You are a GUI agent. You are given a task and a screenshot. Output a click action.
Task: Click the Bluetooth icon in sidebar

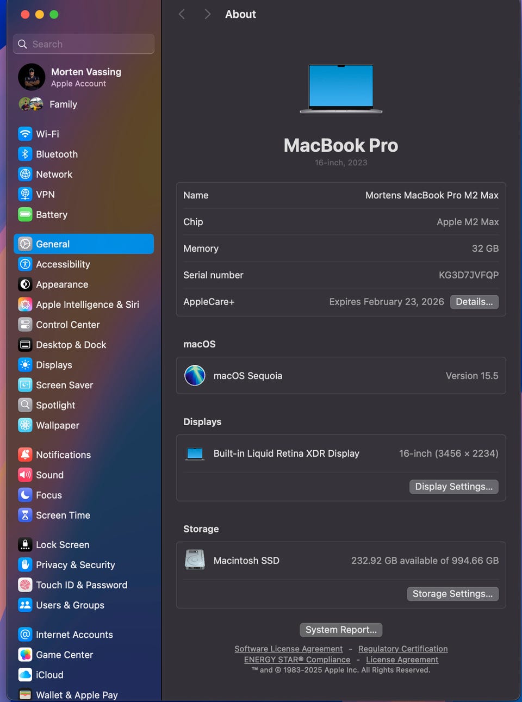pyautogui.click(x=25, y=154)
